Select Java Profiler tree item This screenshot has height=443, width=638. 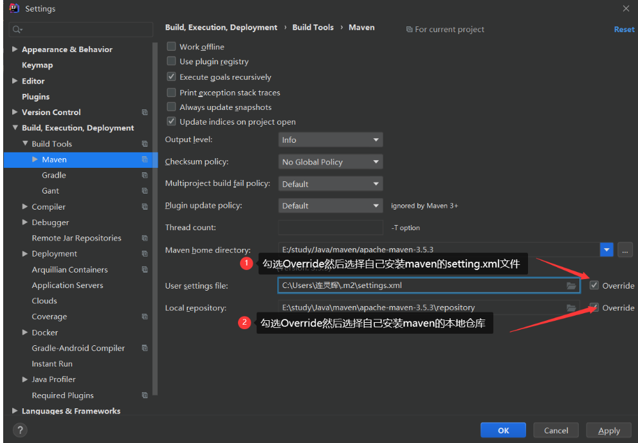click(x=54, y=379)
